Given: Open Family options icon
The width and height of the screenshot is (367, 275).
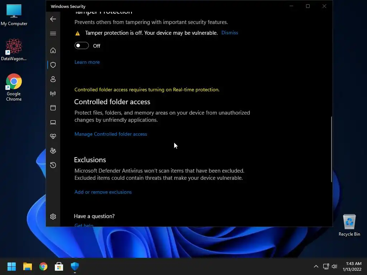Looking at the screenshot, I should (53, 151).
